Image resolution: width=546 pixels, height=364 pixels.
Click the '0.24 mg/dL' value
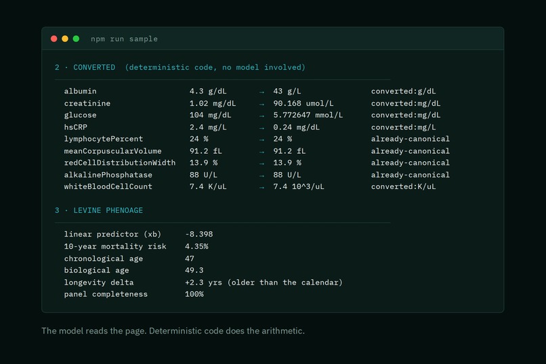click(x=296, y=127)
